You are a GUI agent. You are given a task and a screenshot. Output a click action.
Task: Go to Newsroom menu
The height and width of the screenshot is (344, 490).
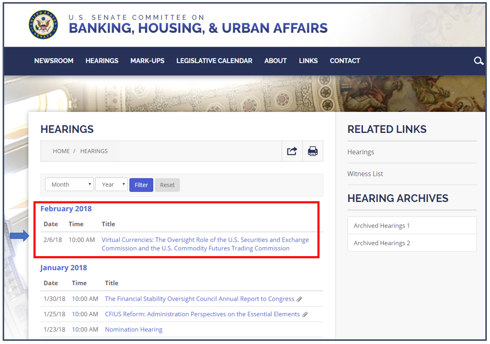[54, 61]
